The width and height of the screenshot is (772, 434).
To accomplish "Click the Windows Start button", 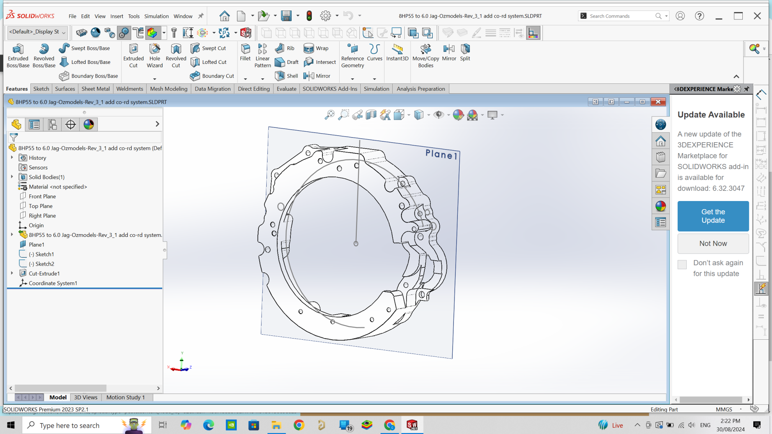I will [x=11, y=425].
